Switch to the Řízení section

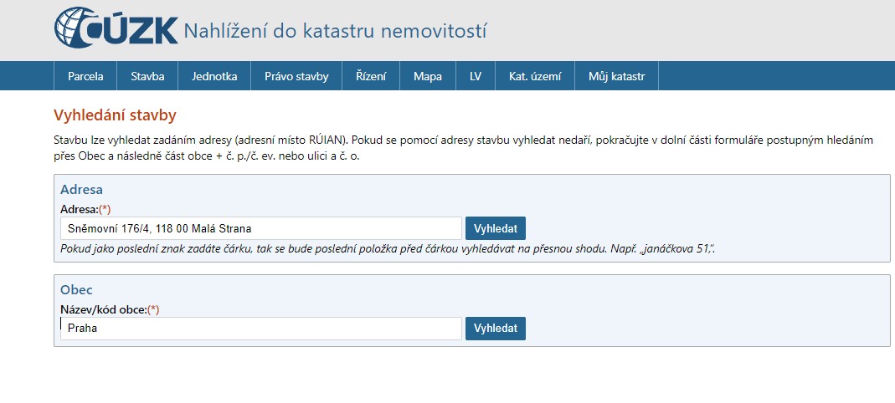tap(371, 76)
